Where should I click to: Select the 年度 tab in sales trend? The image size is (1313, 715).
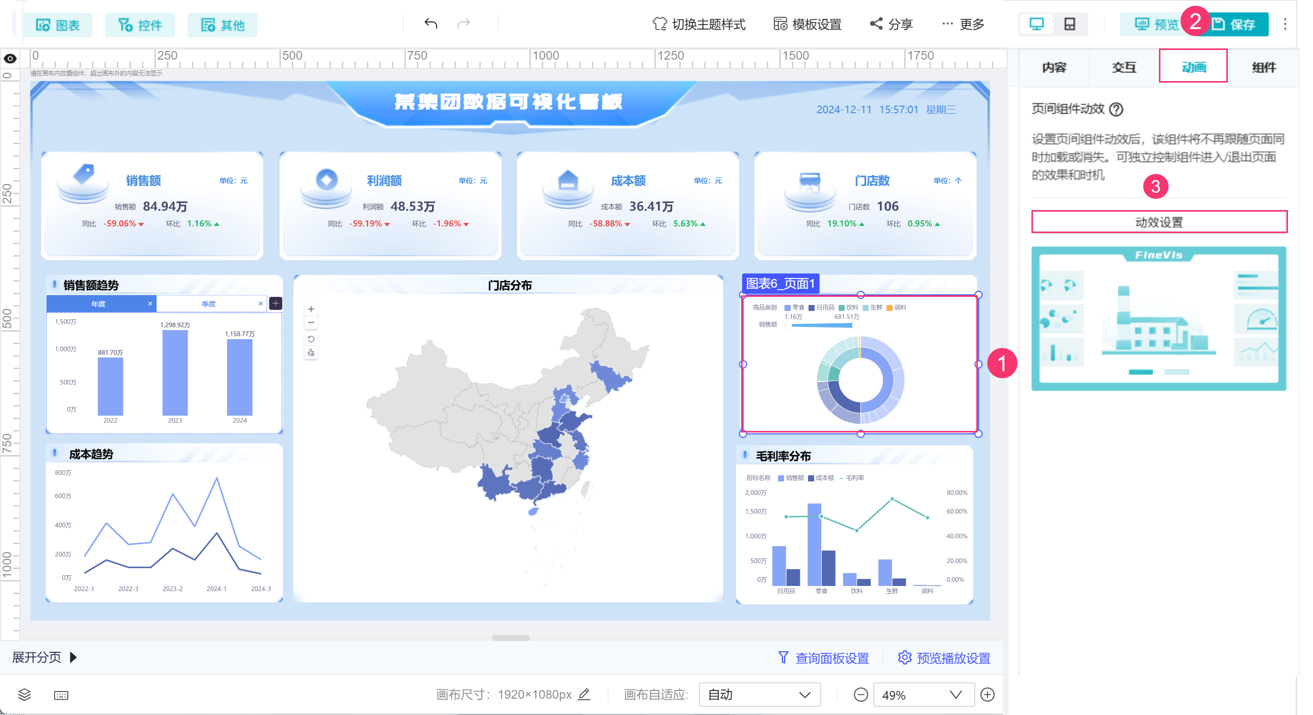point(98,304)
